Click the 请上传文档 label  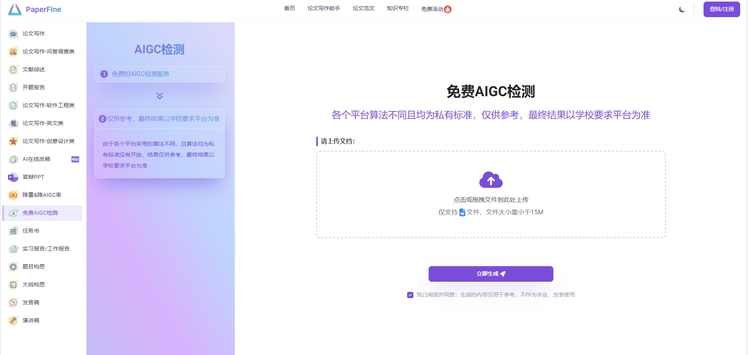[x=338, y=141]
